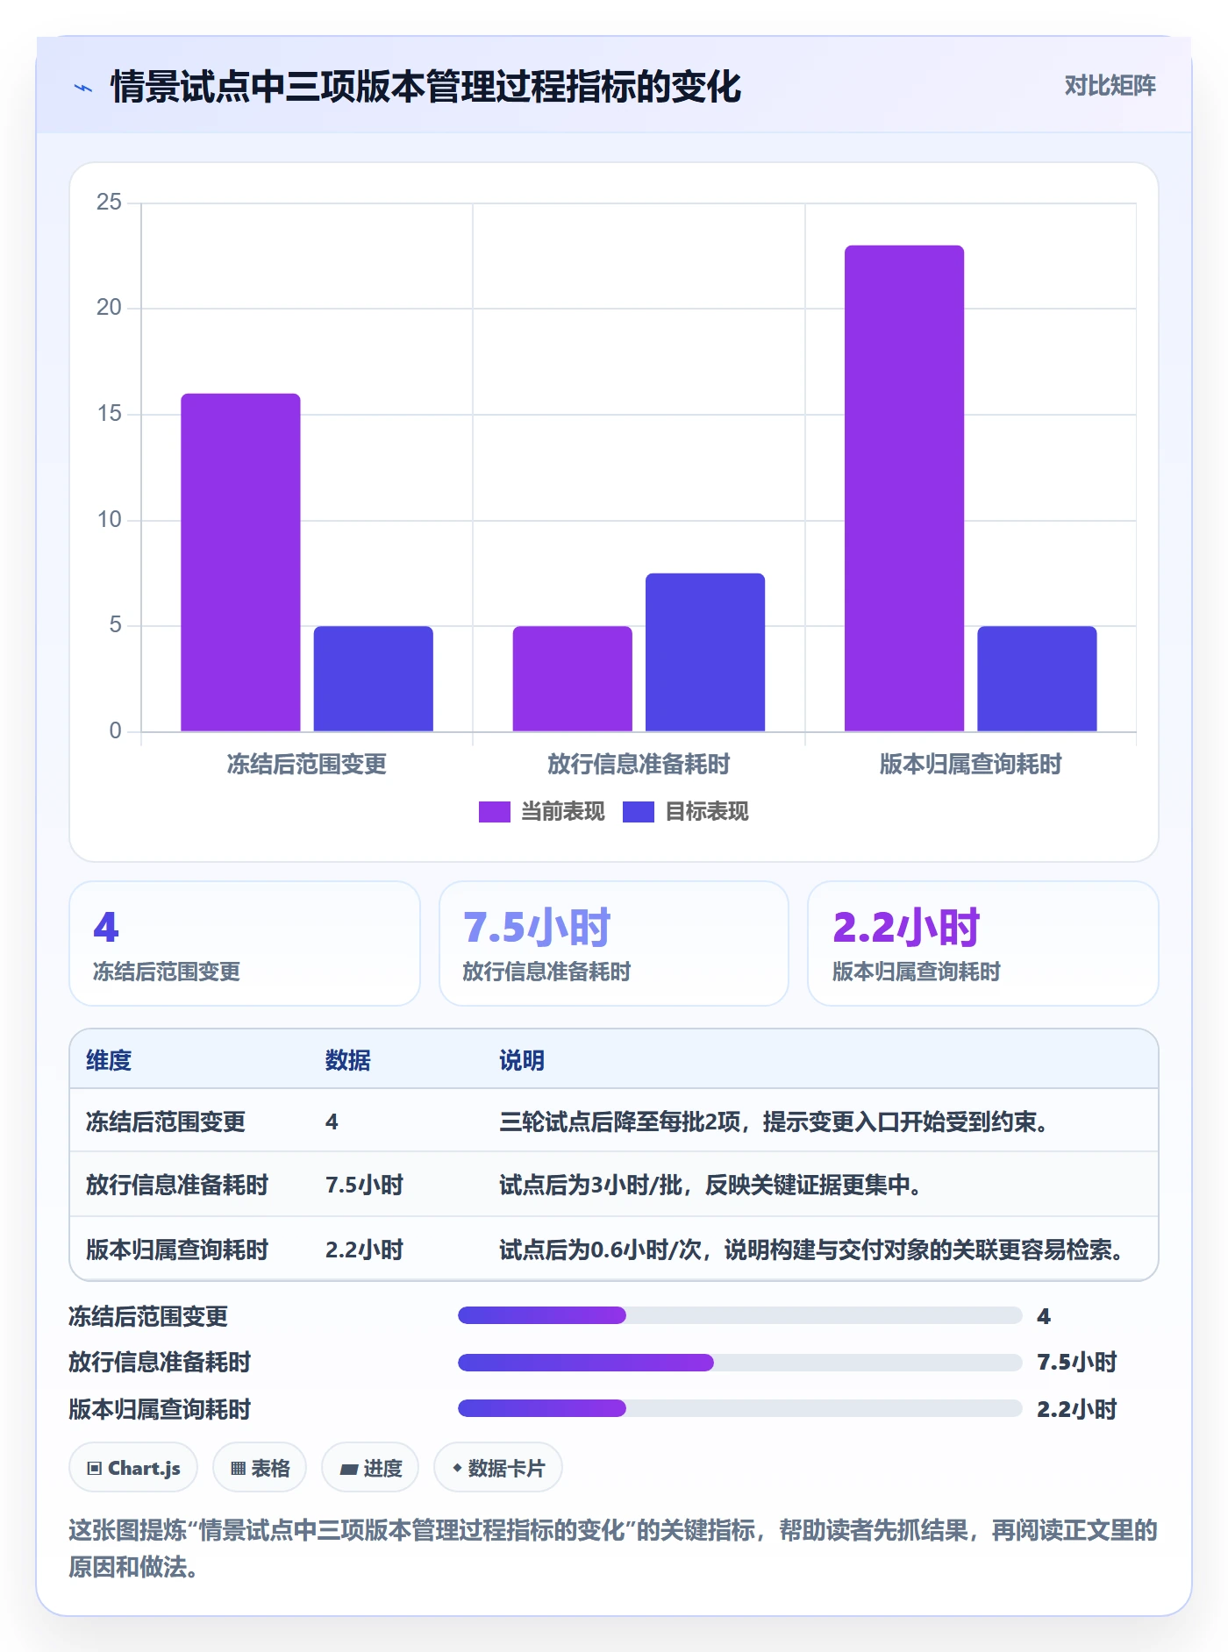Toggle the 当前表现 legend swatch

point(494,812)
